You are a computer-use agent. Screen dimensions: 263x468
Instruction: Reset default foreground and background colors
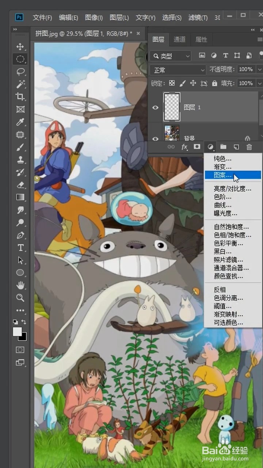pyautogui.click(x=15, y=322)
